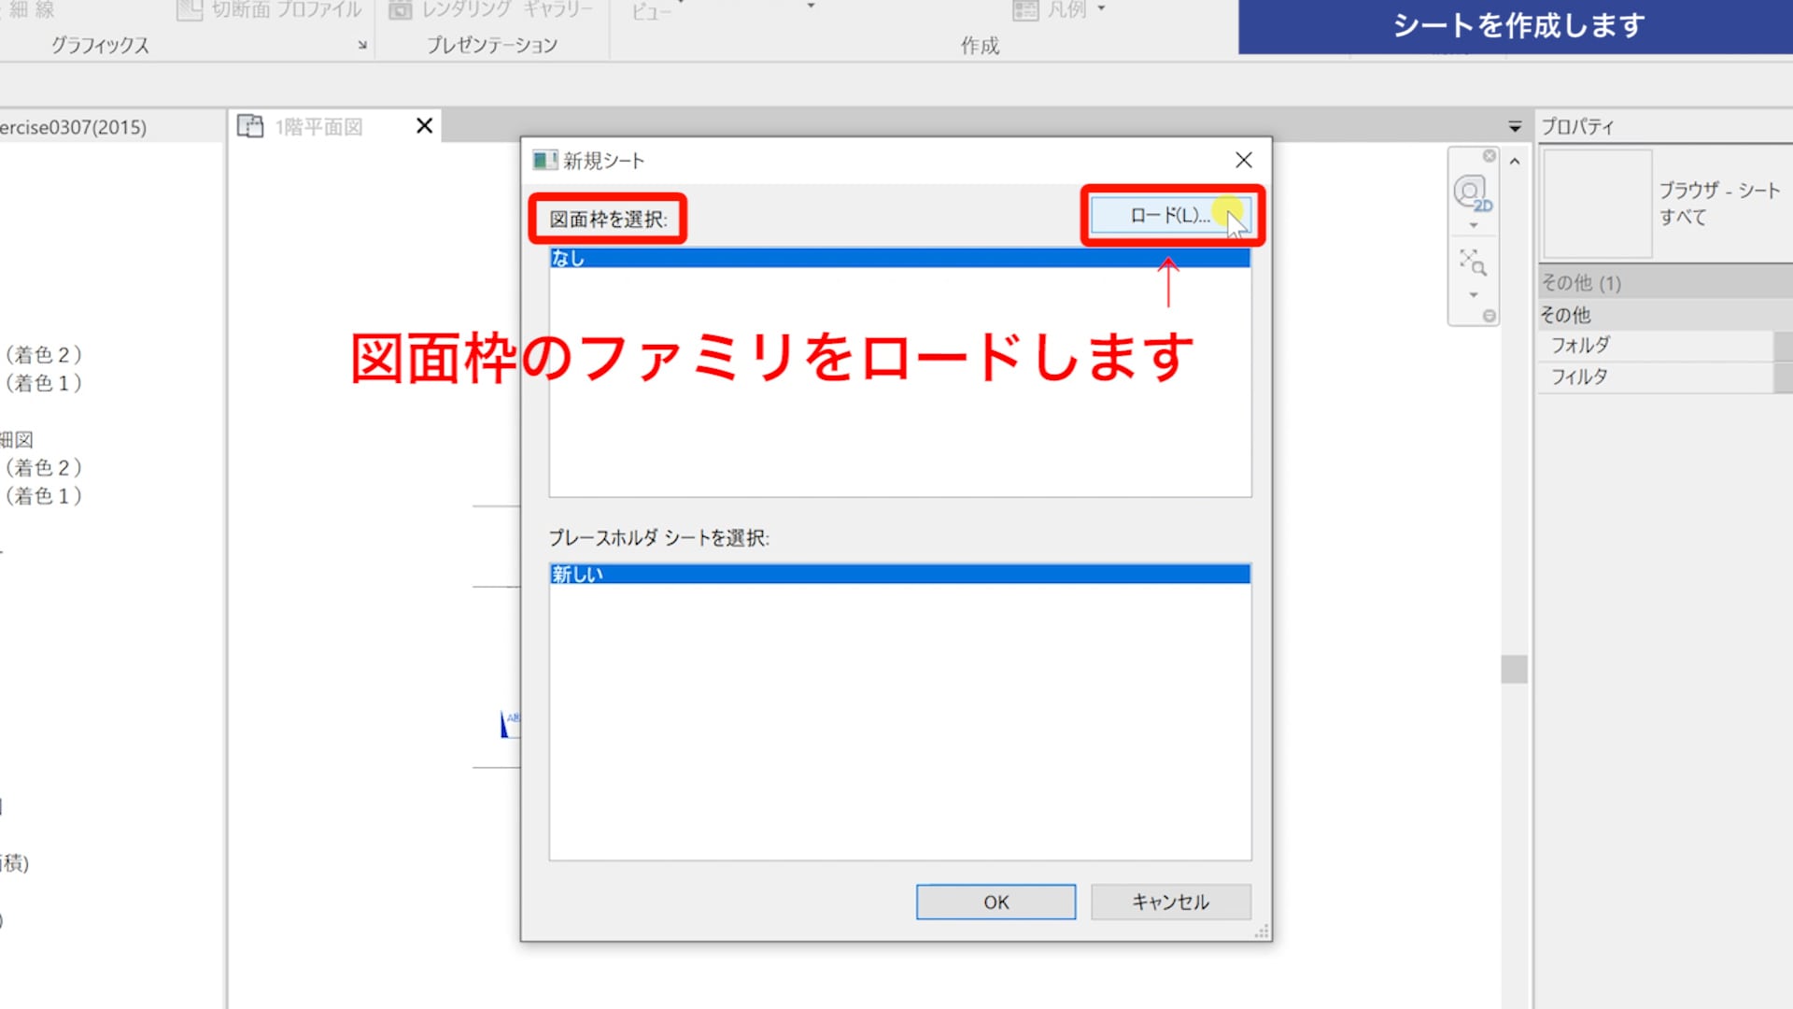Switch to the 1階平面図 tab
The height and width of the screenshot is (1009, 1793).
click(318, 126)
